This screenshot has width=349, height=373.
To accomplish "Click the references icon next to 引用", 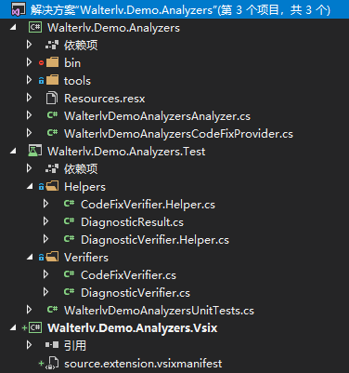I will point(52,345).
